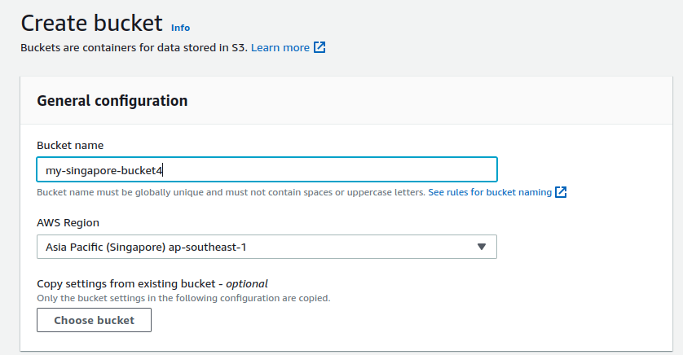This screenshot has width=683, height=355.
Task: Click the external link icon beside Learn more
Action: click(320, 48)
